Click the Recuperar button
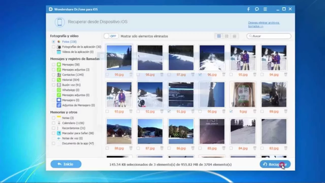 [x=275, y=164]
